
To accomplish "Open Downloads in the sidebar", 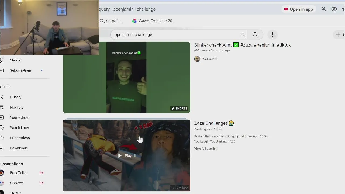I will pyautogui.click(x=19, y=148).
